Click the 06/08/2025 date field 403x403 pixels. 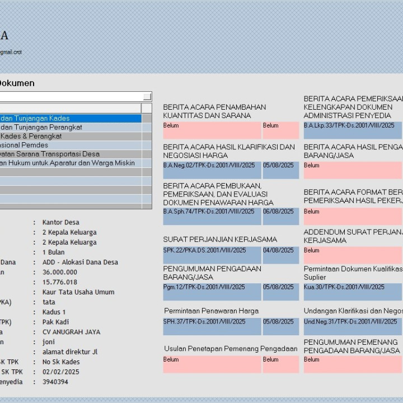pyautogui.click(x=280, y=216)
